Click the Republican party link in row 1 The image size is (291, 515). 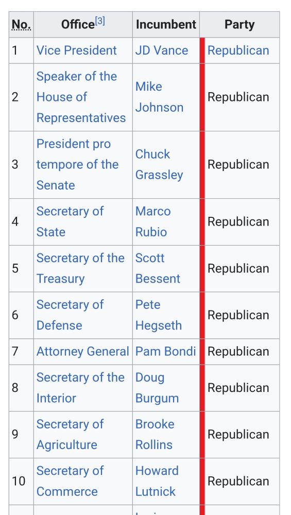(238, 50)
